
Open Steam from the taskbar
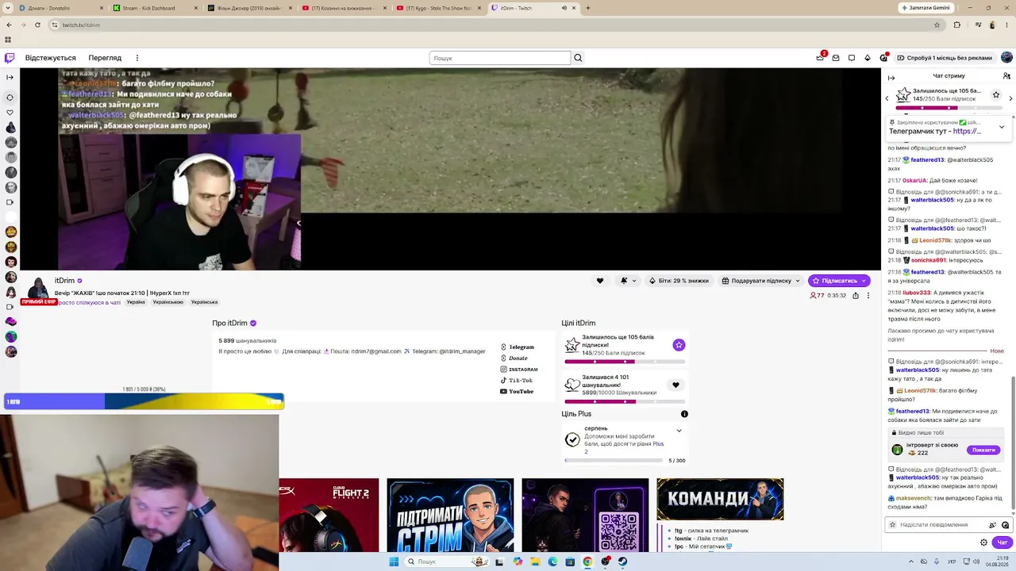(622, 561)
